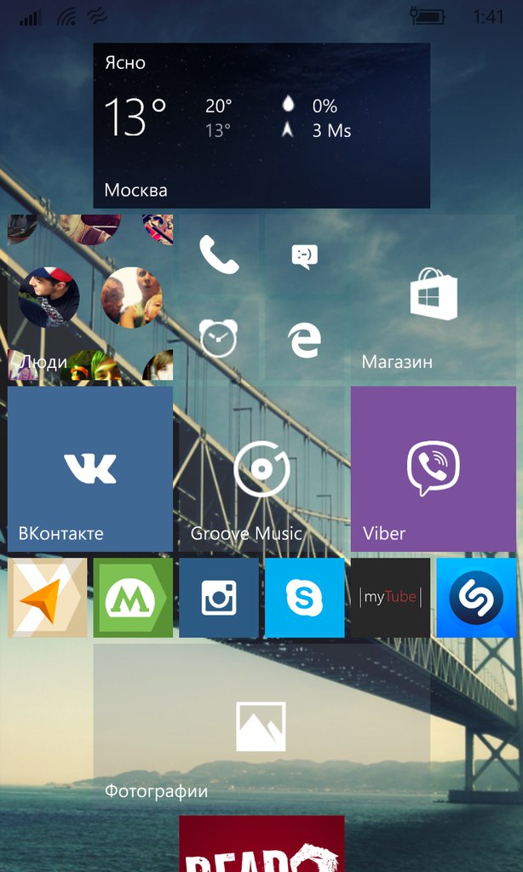Launch the ВКонтакте app tile
The image size is (523, 872).
pyautogui.click(x=90, y=468)
